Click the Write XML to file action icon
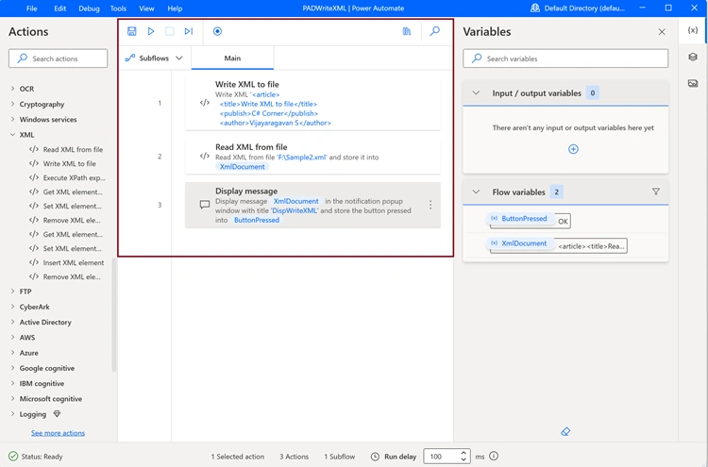 pos(205,103)
